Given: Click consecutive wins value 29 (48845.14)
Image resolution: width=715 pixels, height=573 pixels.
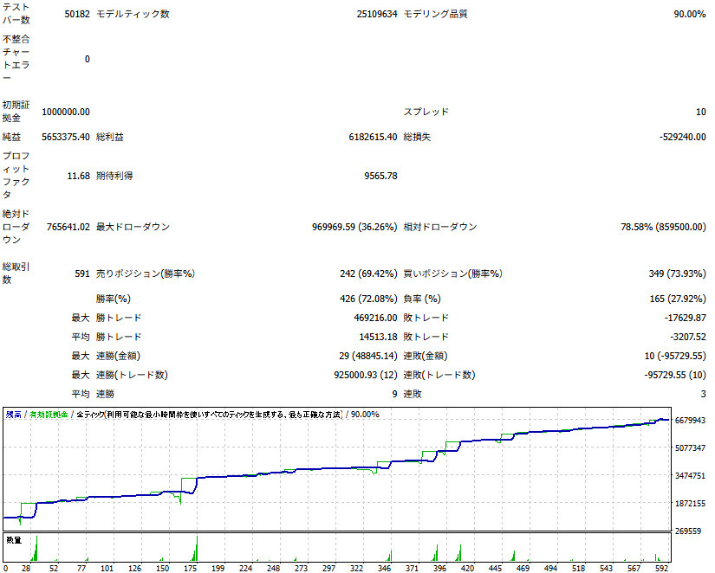Looking at the screenshot, I should (x=368, y=357).
